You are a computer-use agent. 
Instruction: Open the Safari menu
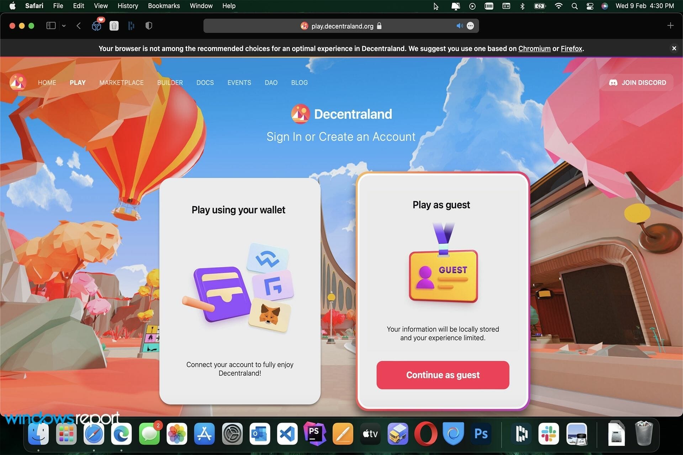tap(34, 6)
